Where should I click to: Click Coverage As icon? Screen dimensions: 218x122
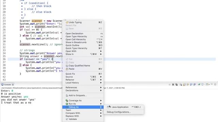pyautogui.click(x=67, y=101)
